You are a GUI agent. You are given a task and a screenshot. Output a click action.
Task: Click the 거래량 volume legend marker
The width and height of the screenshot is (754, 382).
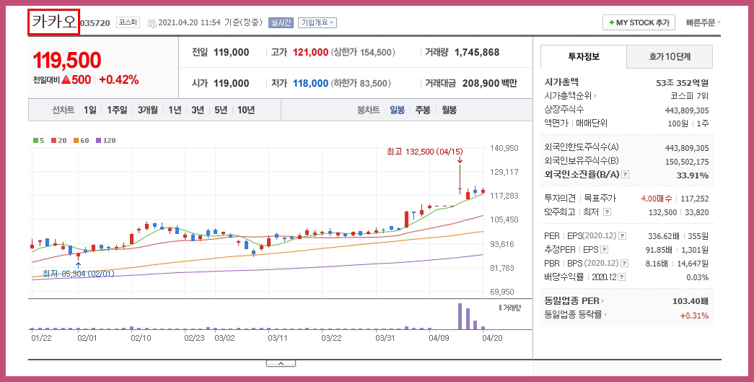(501, 308)
